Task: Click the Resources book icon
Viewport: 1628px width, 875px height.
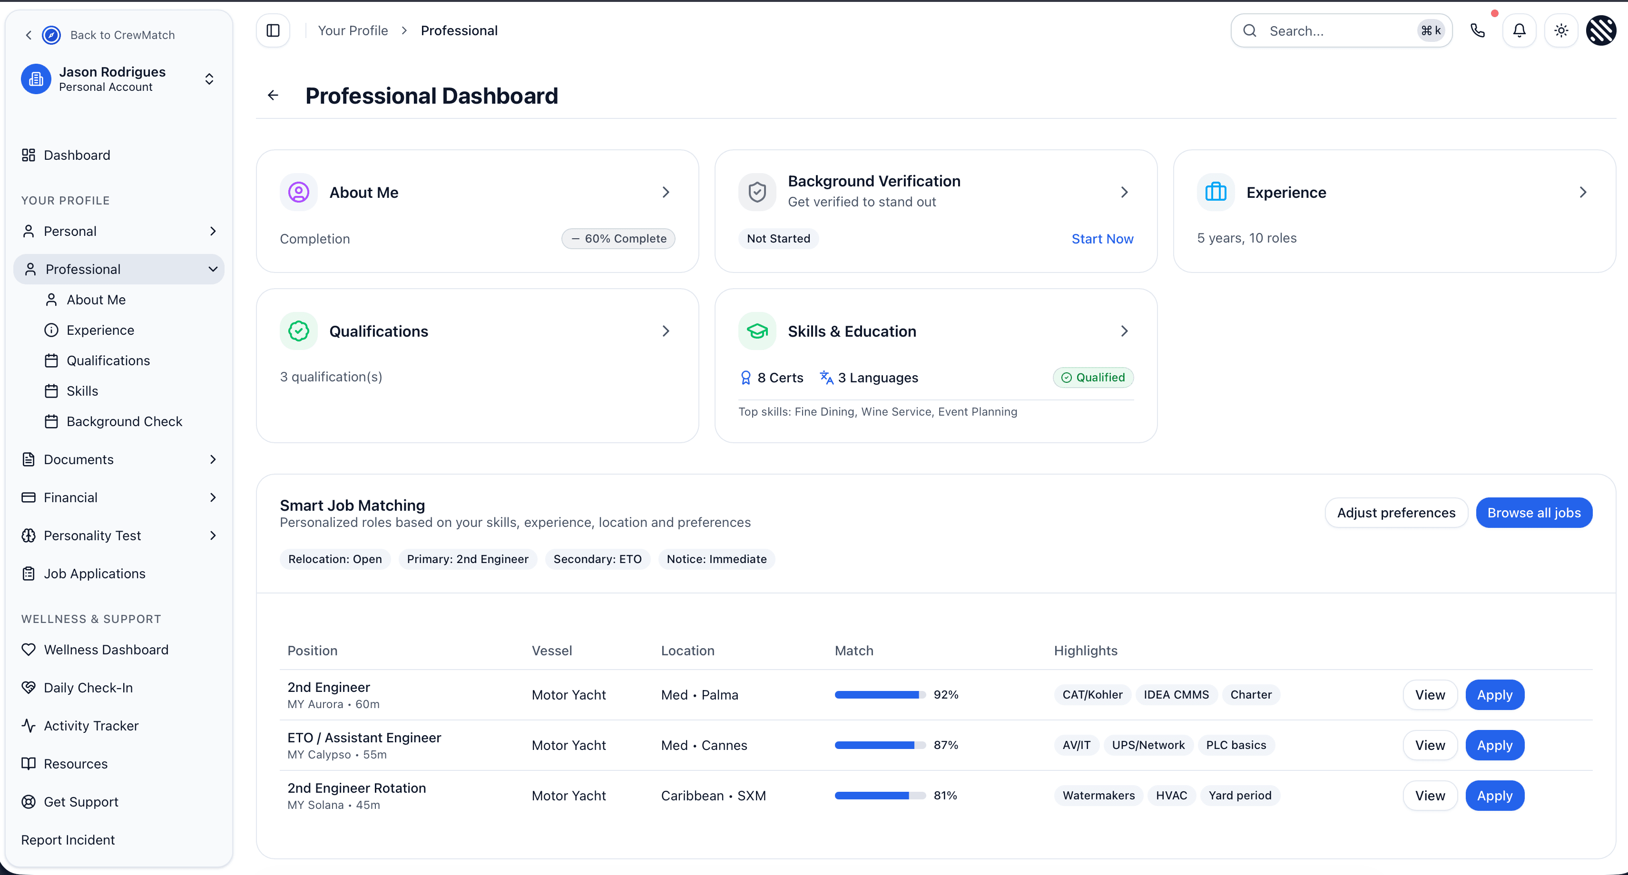Action: coord(29,764)
